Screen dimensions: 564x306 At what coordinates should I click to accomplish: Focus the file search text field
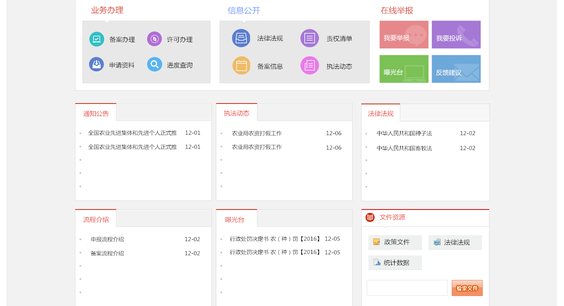(x=407, y=288)
